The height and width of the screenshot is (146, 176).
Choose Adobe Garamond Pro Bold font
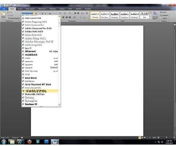click(40, 28)
